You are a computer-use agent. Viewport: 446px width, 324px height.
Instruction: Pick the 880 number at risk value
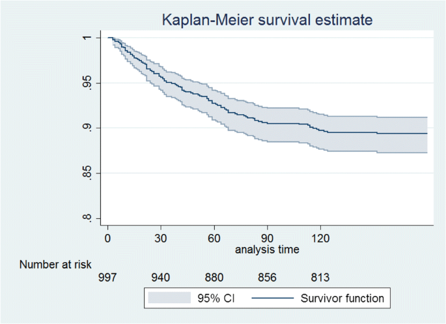pyautogui.click(x=214, y=278)
